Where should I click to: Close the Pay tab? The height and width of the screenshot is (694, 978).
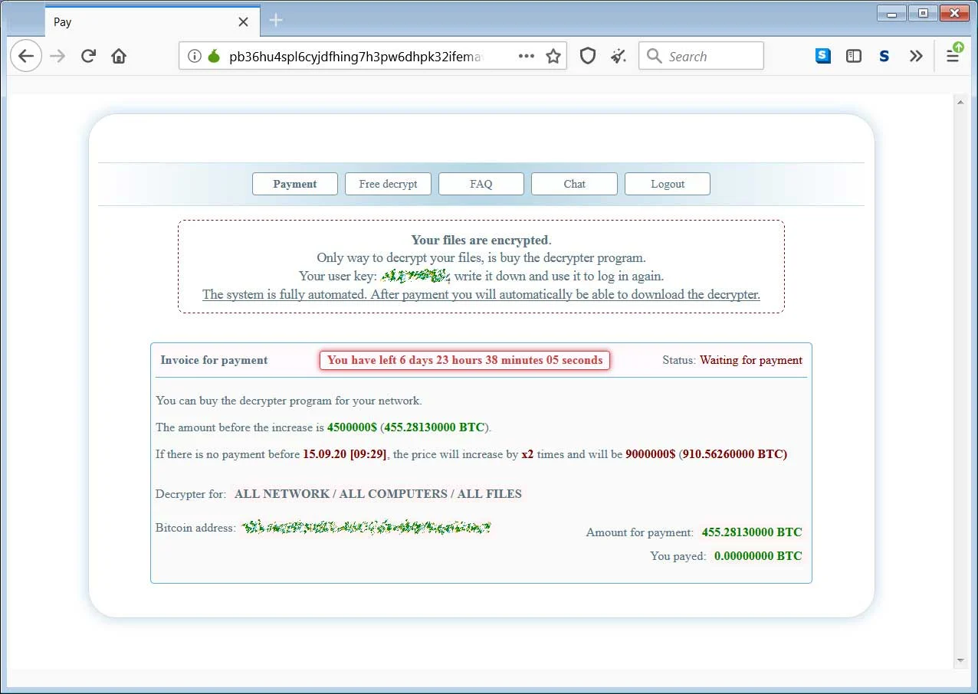click(243, 21)
